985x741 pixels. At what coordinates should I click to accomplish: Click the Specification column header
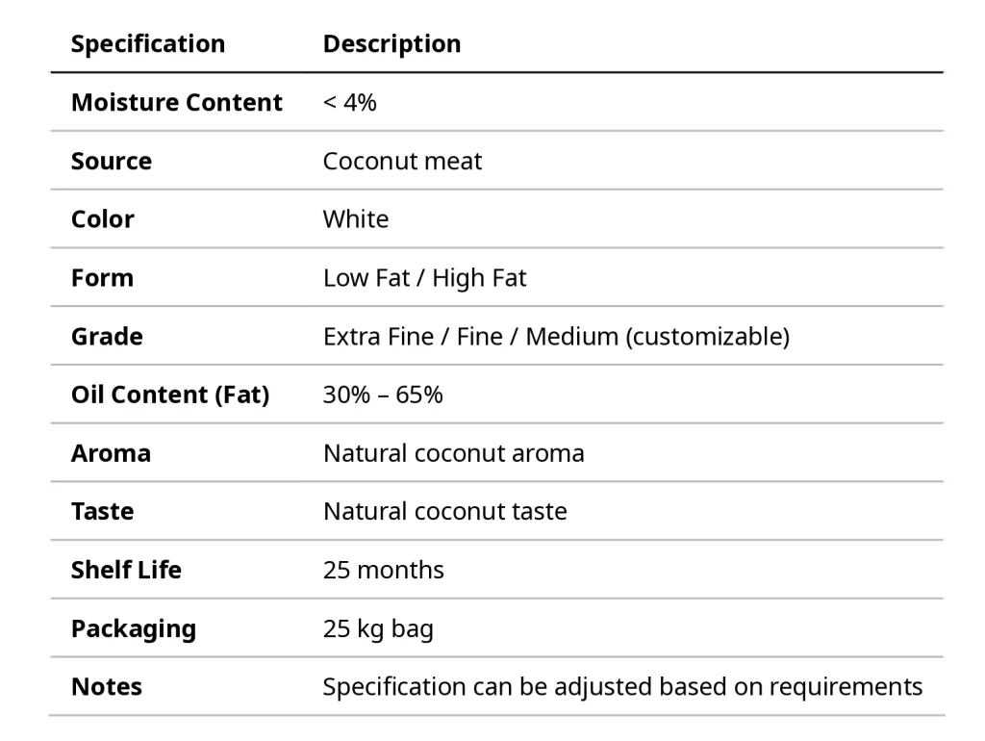pos(148,44)
